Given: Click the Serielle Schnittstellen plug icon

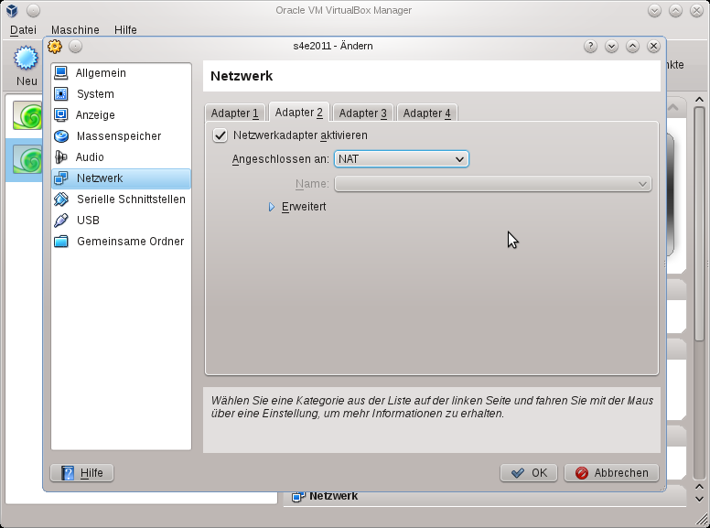Looking at the screenshot, I should click(60, 199).
